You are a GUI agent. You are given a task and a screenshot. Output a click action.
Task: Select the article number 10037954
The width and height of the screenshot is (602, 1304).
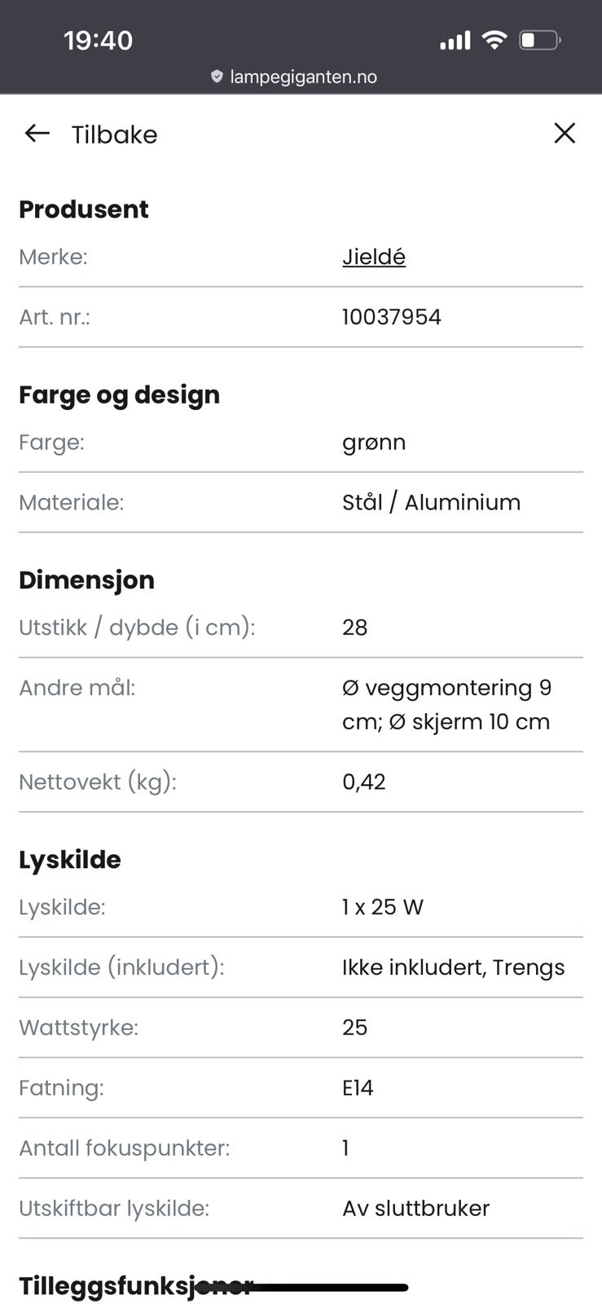[x=391, y=317]
